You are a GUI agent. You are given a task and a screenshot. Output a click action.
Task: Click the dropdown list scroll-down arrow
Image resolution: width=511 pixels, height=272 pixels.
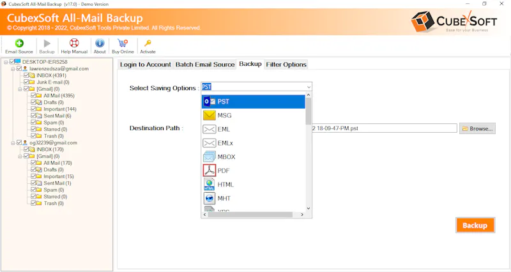[309, 209]
